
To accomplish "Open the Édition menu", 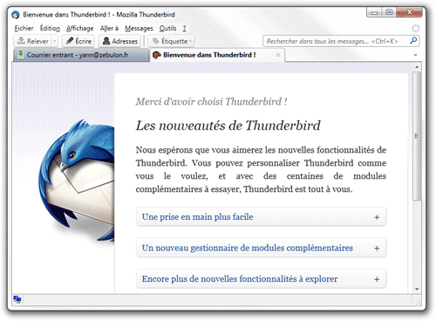I will pyautogui.click(x=50, y=28).
